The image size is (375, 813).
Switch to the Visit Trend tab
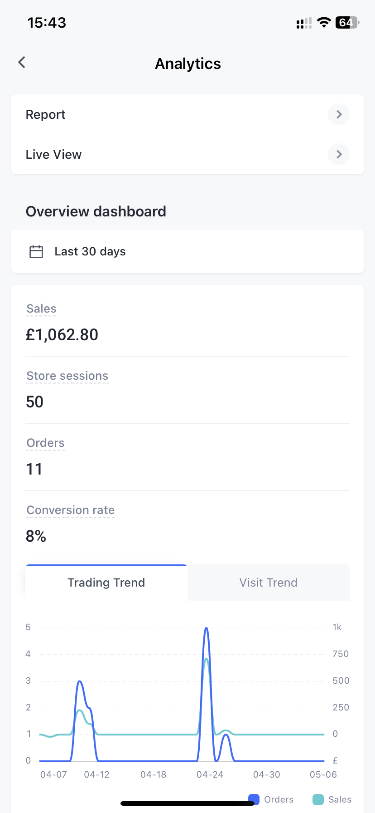268,583
